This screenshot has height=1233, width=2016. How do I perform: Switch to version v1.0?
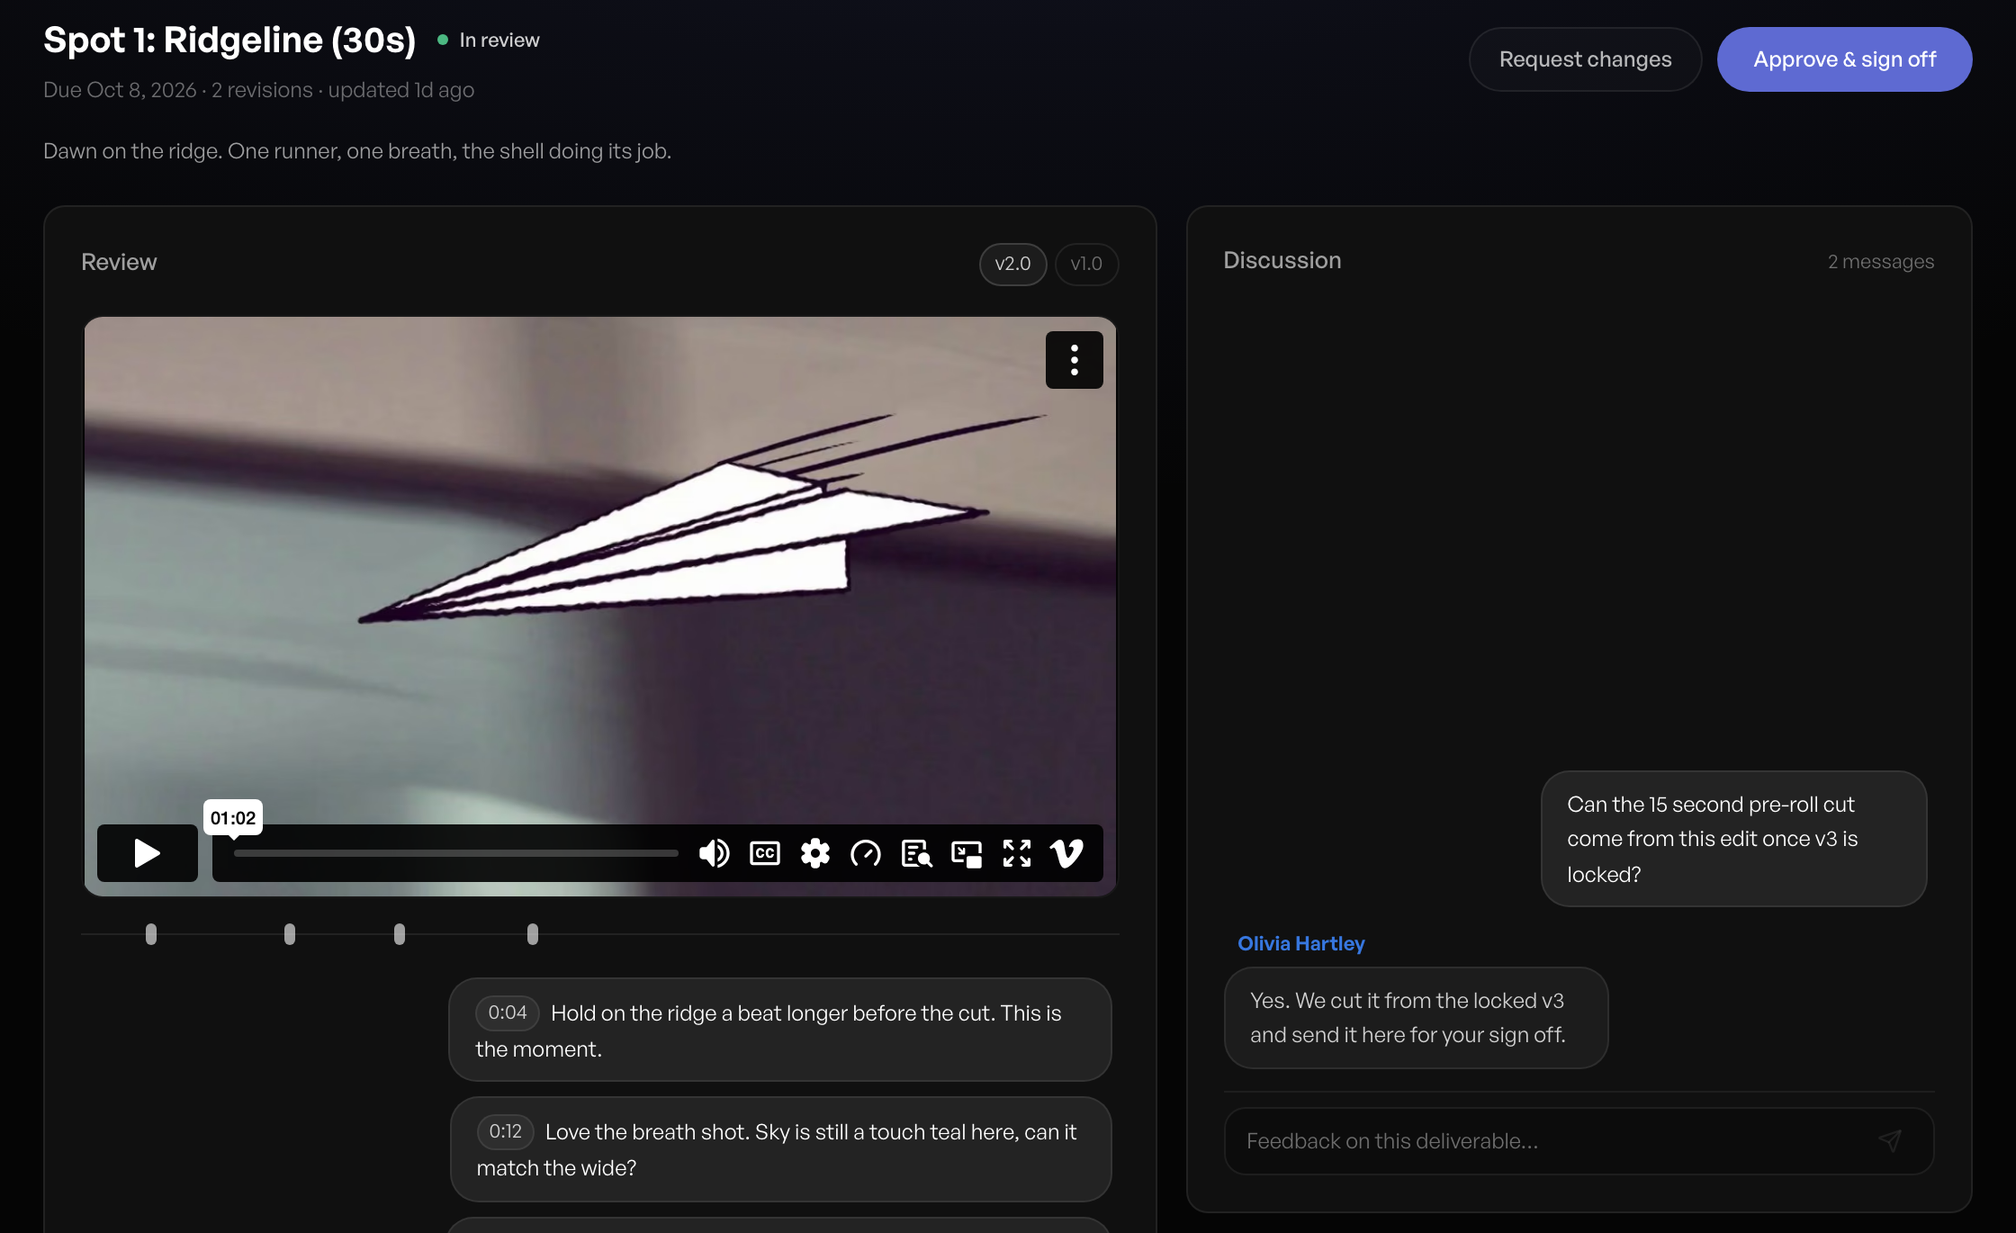pyautogui.click(x=1086, y=264)
